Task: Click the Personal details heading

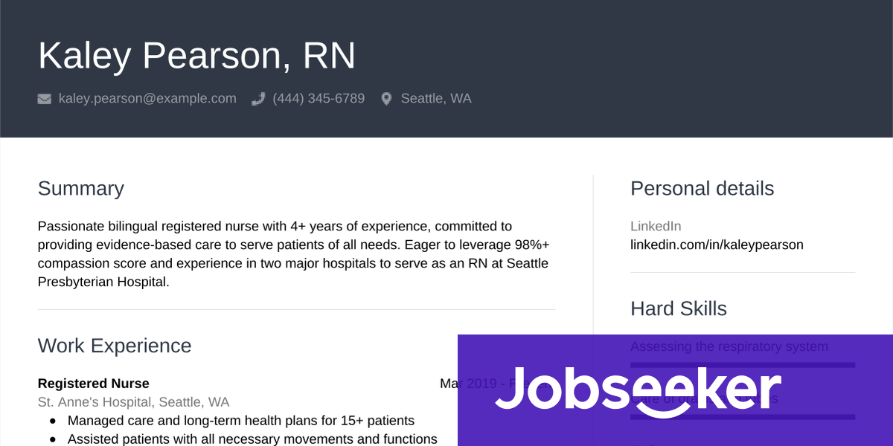Action: click(702, 189)
